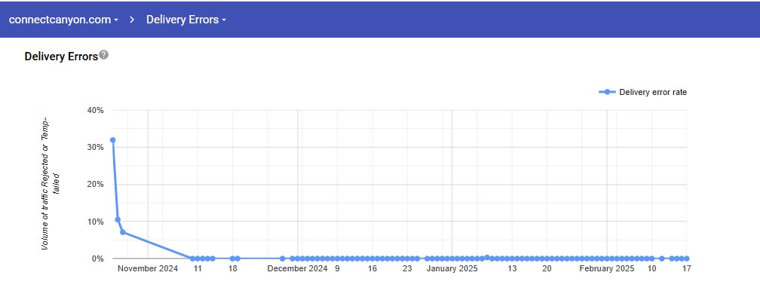
Task: Select the data point near 7%
Action: pyautogui.click(x=123, y=232)
